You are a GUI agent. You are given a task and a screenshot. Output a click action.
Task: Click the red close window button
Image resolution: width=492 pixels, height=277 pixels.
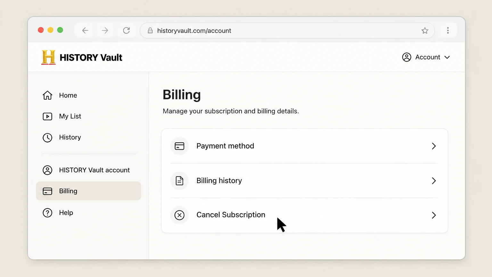point(41,30)
